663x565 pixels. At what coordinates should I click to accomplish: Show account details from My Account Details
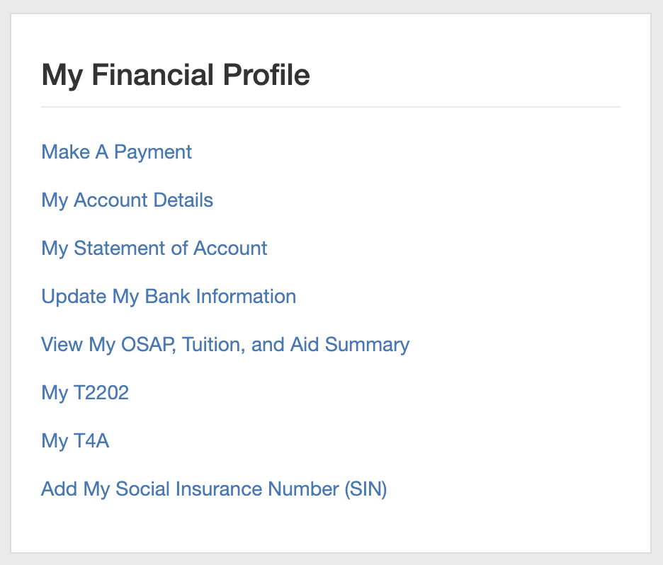(127, 200)
